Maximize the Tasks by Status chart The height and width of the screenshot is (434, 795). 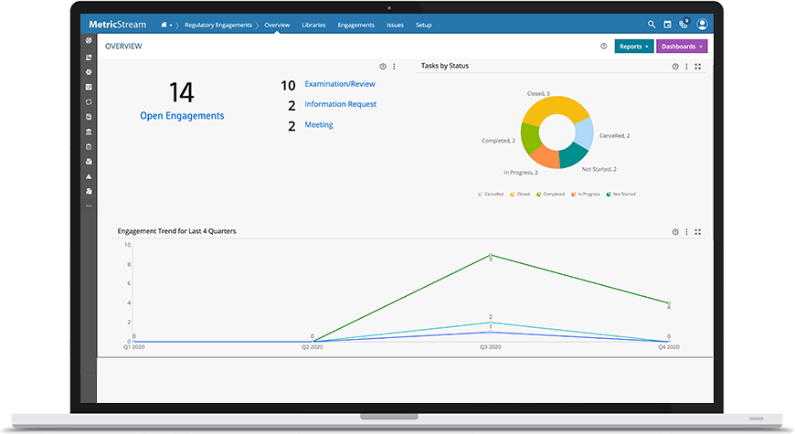(698, 67)
